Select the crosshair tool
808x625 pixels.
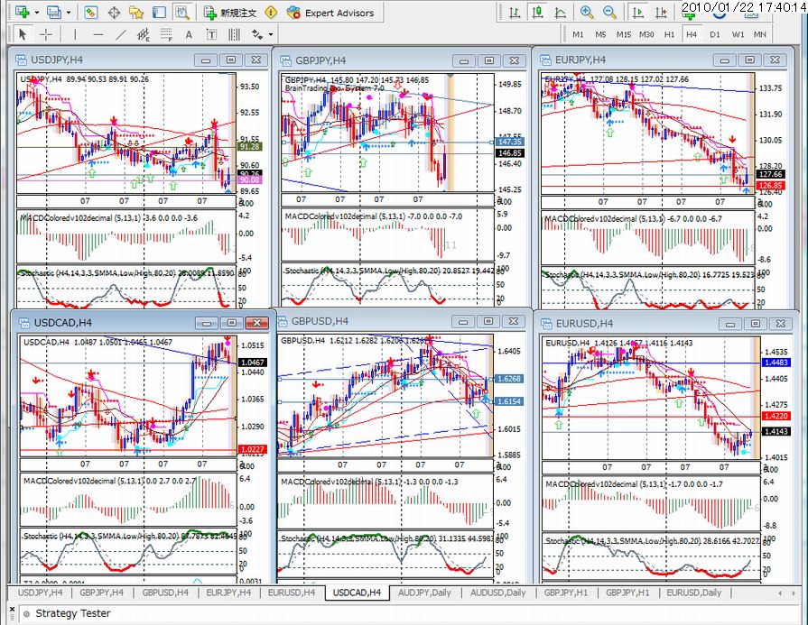pos(46,34)
